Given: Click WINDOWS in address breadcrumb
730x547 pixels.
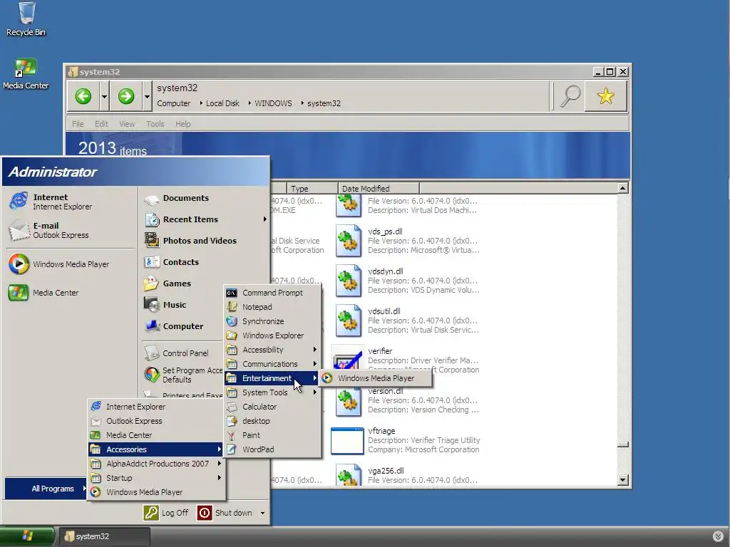Looking at the screenshot, I should click(273, 103).
